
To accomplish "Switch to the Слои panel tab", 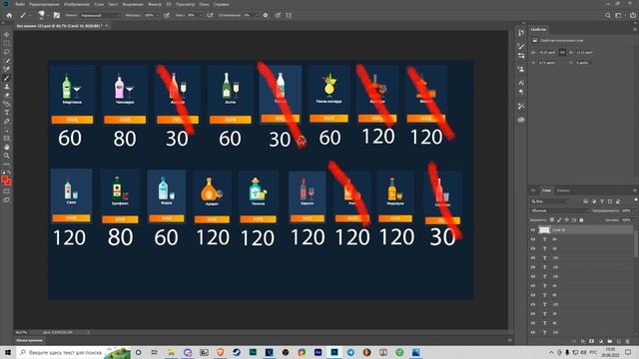I will 546,190.
